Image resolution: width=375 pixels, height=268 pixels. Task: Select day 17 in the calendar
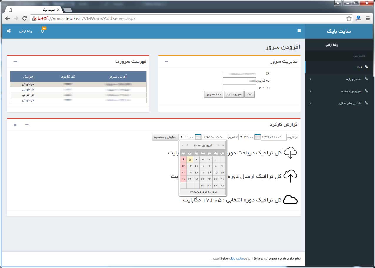pos(203,173)
